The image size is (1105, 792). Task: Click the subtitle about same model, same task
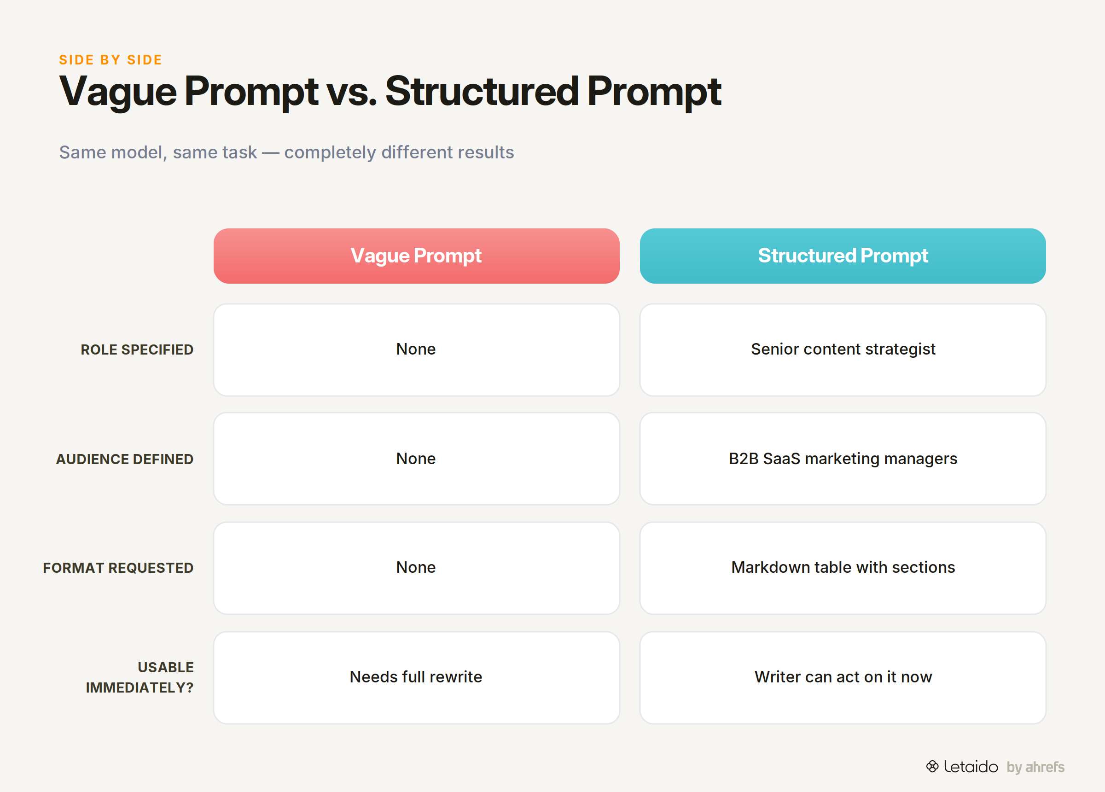pyautogui.click(x=286, y=152)
